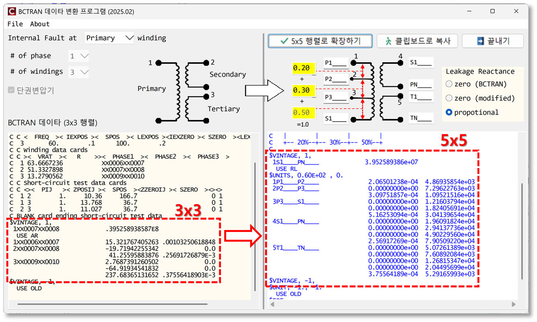Click the 'Primary' winding label in diagram

click(x=152, y=89)
